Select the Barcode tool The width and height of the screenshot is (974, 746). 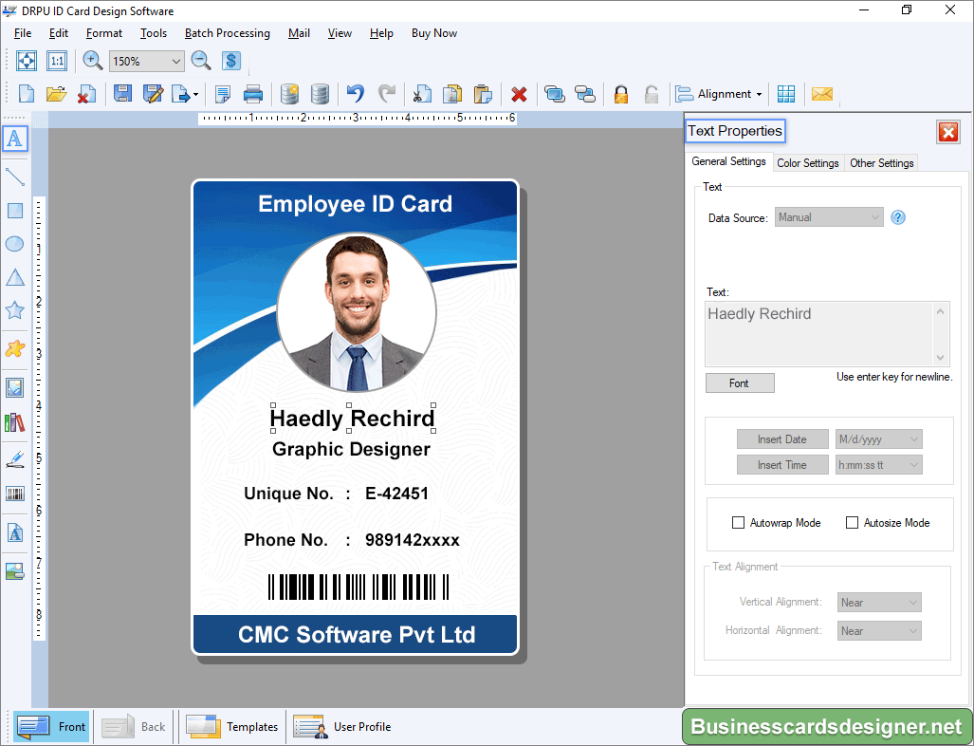[x=15, y=494]
